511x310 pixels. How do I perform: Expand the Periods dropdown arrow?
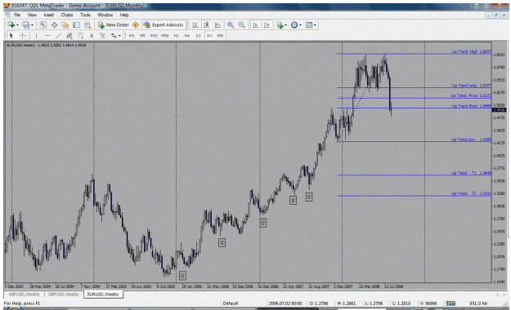300,25
